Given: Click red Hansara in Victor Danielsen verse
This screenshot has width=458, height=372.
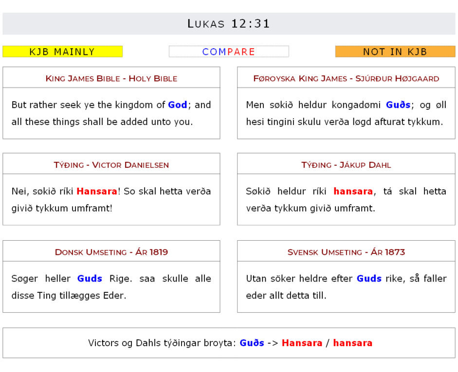Looking at the screenshot, I should 97,191.
